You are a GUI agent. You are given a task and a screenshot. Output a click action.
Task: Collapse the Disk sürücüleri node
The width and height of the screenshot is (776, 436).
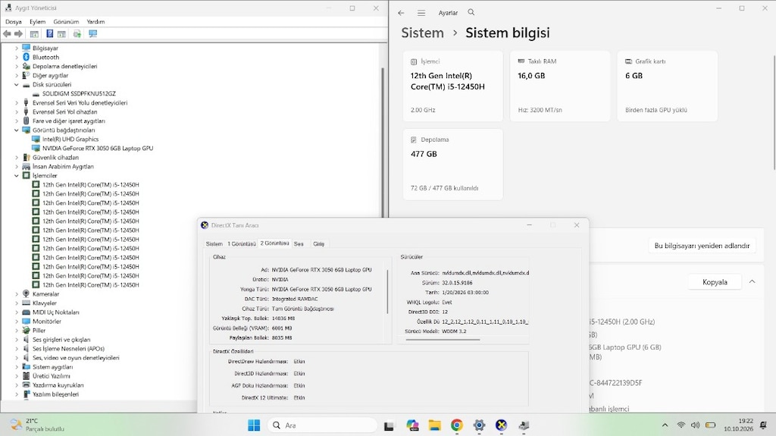point(17,85)
